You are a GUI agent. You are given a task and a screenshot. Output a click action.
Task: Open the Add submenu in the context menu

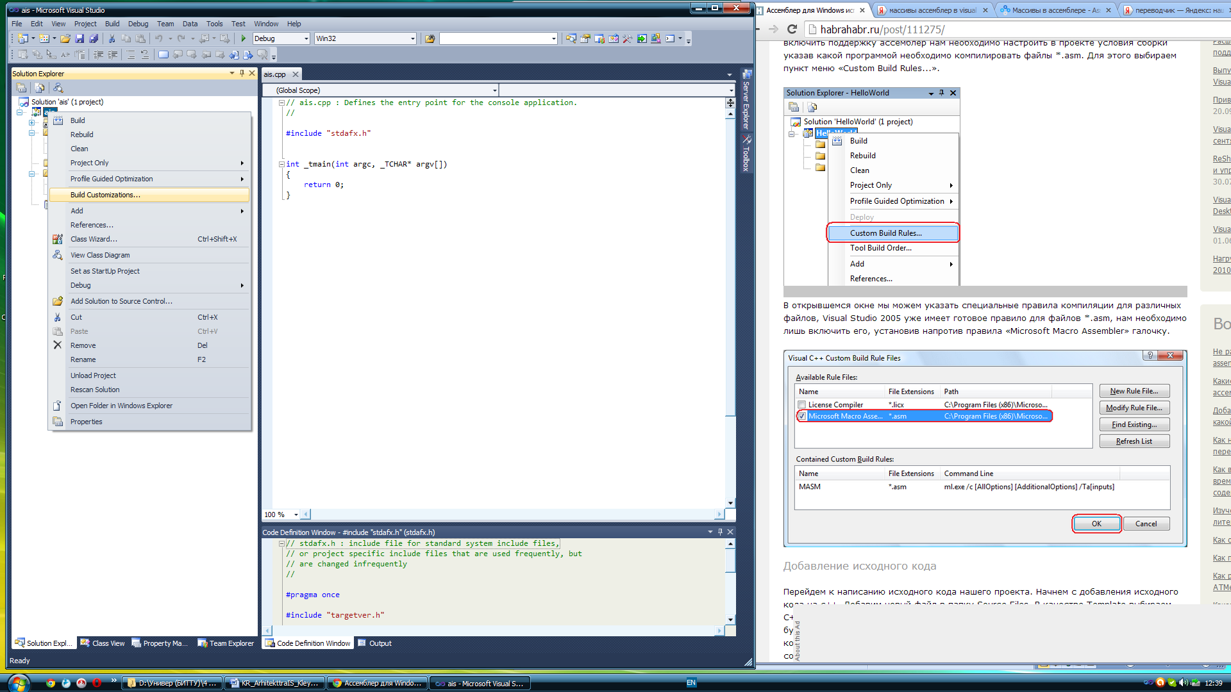pyautogui.click(x=150, y=211)
